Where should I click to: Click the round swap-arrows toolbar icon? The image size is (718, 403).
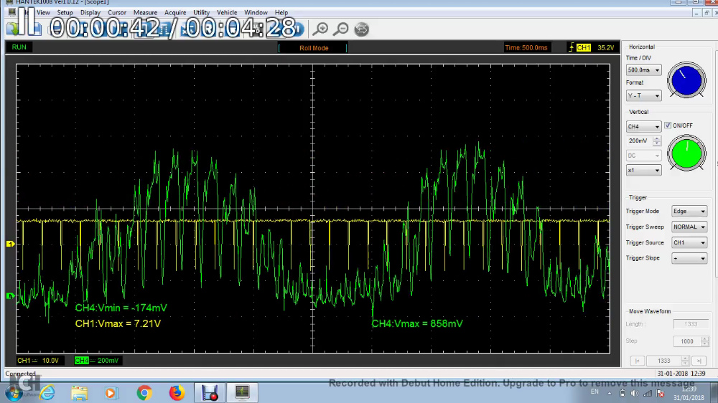(x=362, y=29)
